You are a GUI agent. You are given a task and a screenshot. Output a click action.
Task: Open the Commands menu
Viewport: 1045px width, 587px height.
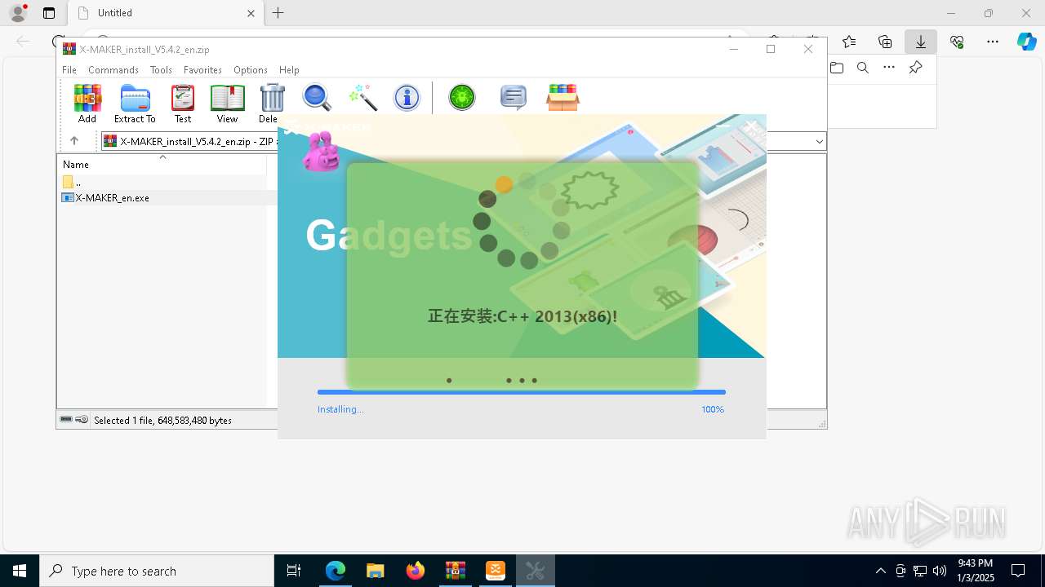113,70
